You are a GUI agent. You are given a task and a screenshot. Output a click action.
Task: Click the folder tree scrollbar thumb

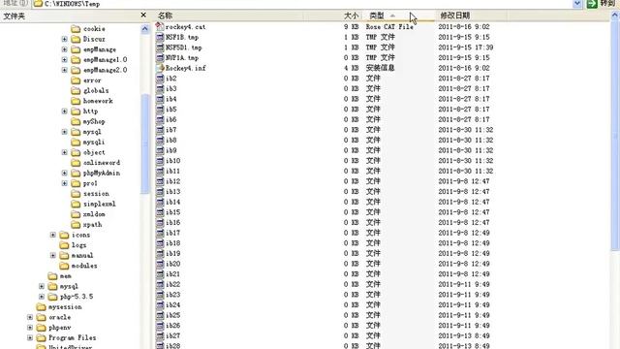click(144, 143)
